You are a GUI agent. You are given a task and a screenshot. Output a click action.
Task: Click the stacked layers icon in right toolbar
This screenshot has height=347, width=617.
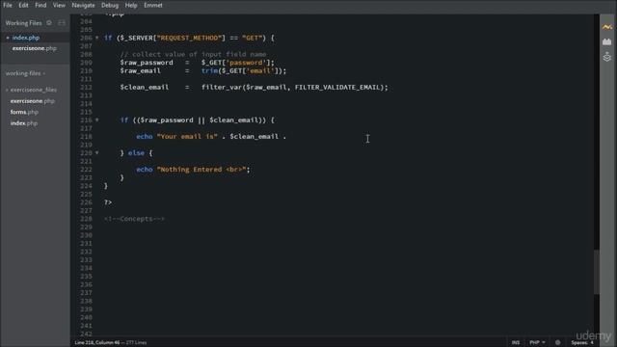coord(606,57)
